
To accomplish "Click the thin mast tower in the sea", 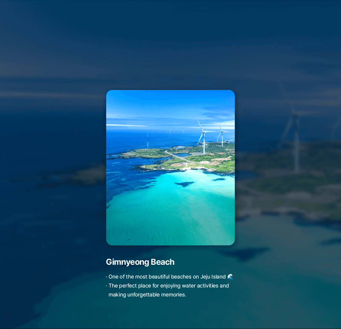I will click(x=147, y=140).
